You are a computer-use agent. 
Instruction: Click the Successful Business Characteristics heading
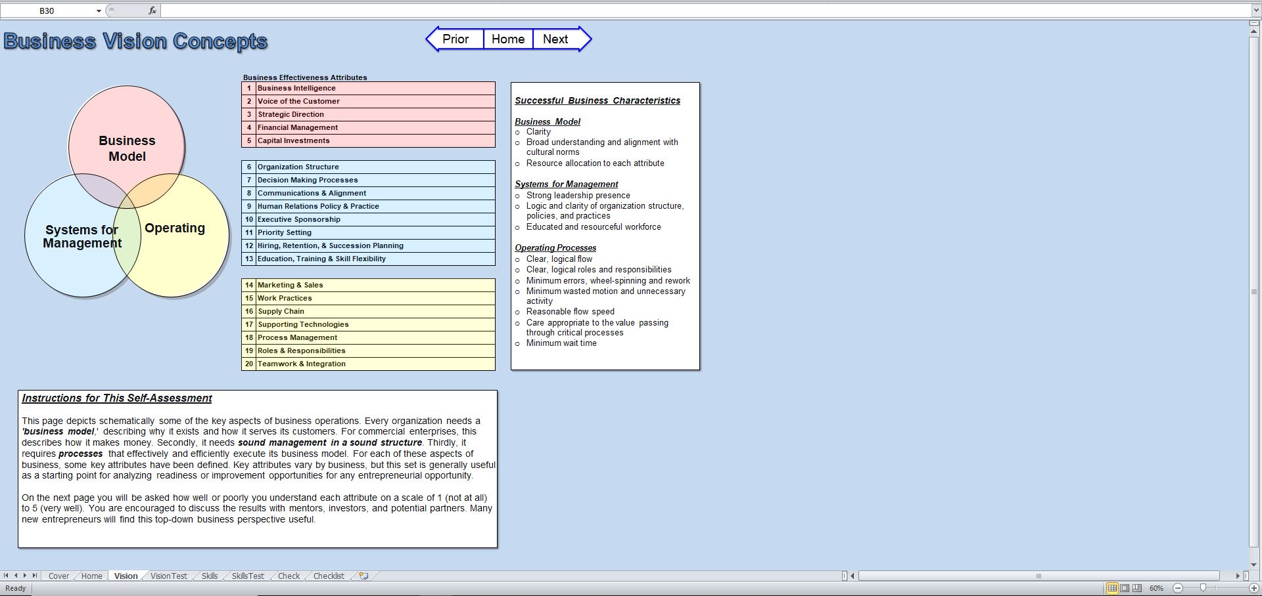click(x=597, y=100)
